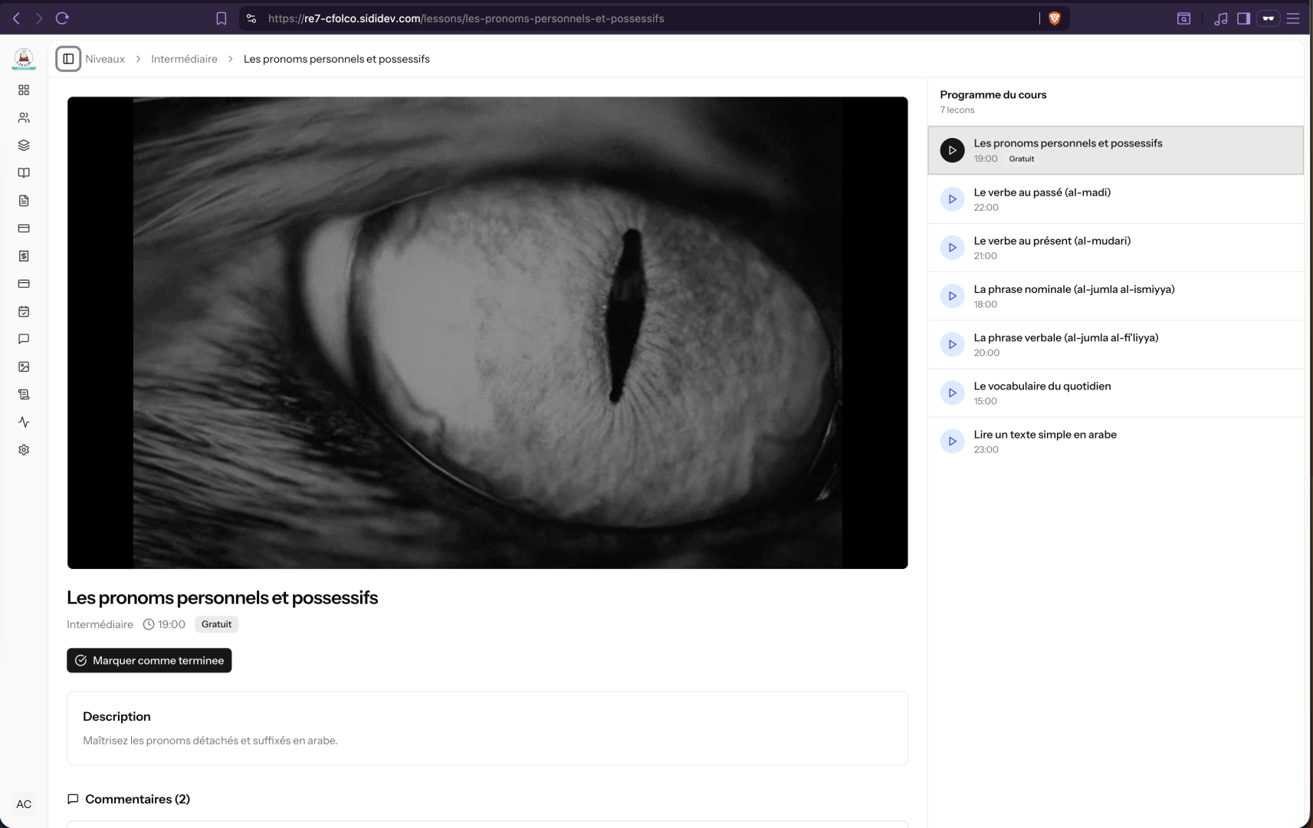The height and width of the screenshot is (828, 1313).
Task: Click Marquer comme terminee button
Action: tap(149, 660)
